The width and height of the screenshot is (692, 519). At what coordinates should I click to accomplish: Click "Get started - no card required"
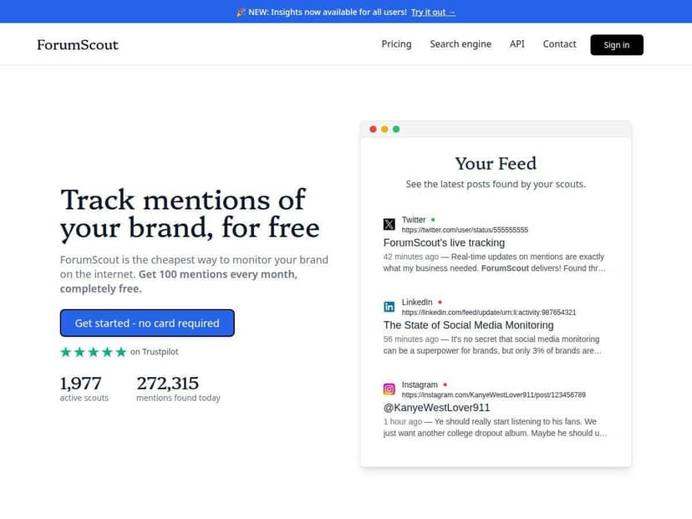tap(147, 323)
